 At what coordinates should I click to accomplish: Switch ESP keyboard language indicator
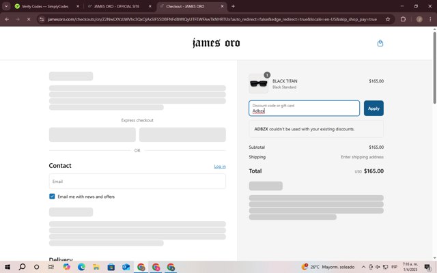pyautogui.click(x=394, y=267)
